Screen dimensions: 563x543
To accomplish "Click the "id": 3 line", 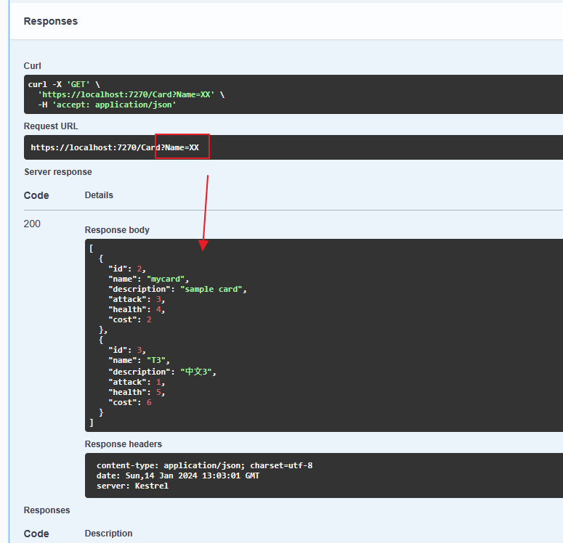I will pyautogui.click(x=127, y=351).
